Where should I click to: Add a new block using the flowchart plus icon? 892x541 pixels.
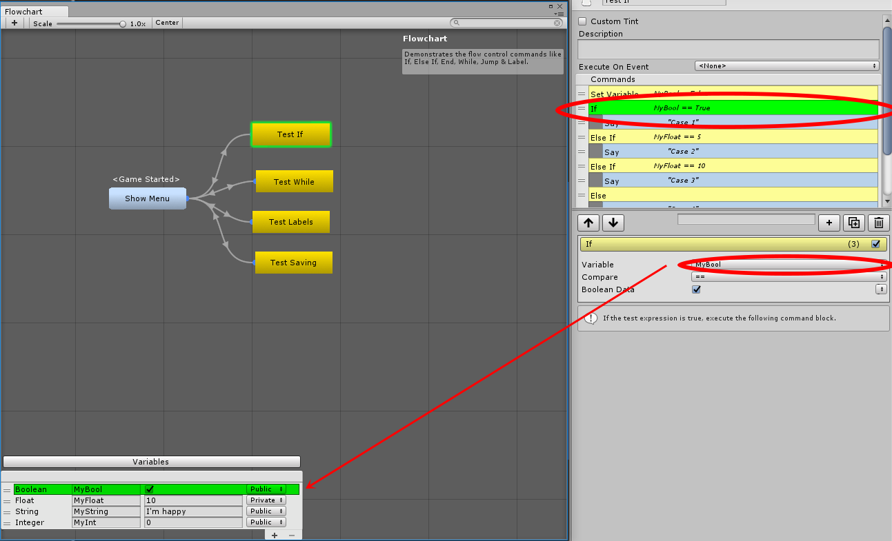tap(14, 23)
